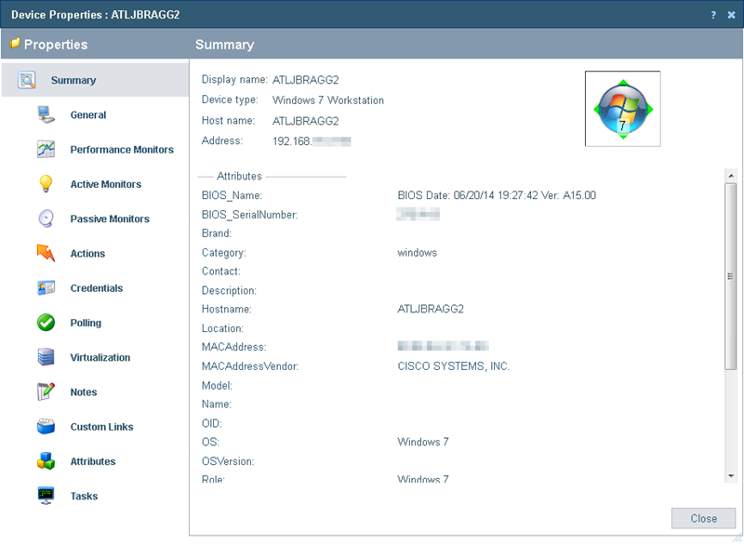The width and height of the screenshot is (744, 544).
Task: Click the Windows 7 device thumbnail
Action: [622, 109]
